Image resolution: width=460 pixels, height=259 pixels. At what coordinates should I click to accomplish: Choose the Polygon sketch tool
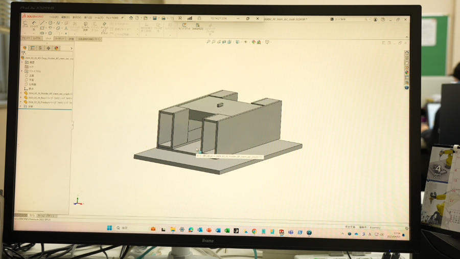pyautogui.click(x=50, y=33)
